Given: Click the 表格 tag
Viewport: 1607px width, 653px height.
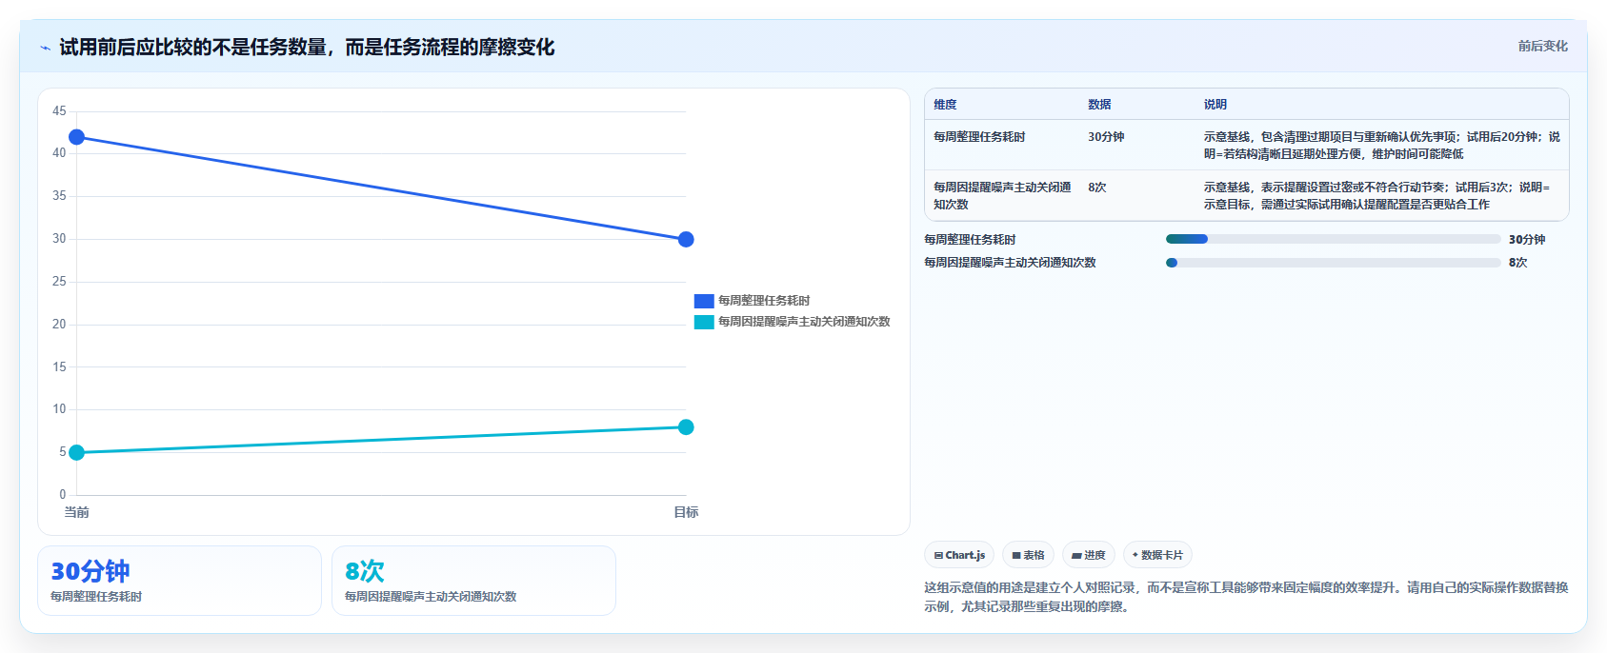Looking at the screenshot, I should click(x=1028, y=555).
